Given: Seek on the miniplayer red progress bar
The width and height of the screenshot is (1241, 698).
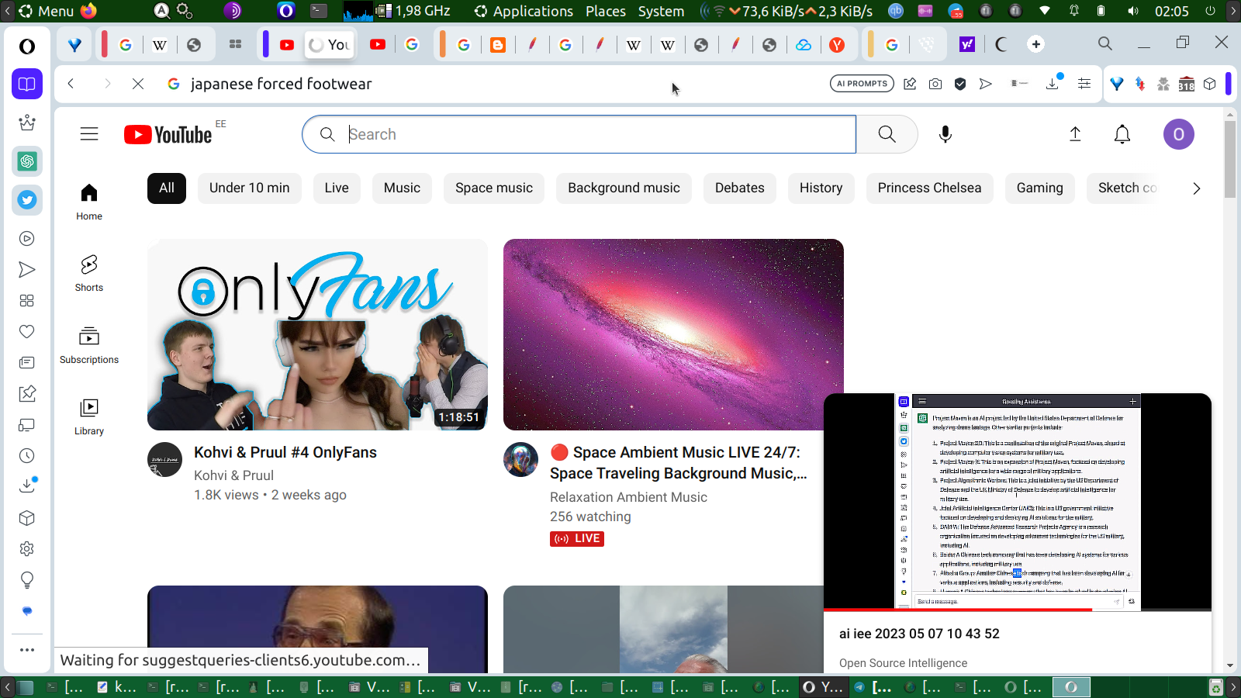Looking at the screenshot, I should [1018, 610].
